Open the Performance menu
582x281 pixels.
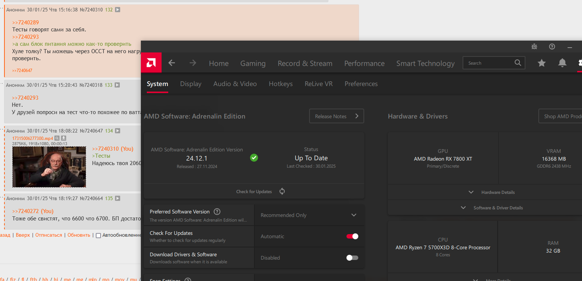[x=364, y=64]
